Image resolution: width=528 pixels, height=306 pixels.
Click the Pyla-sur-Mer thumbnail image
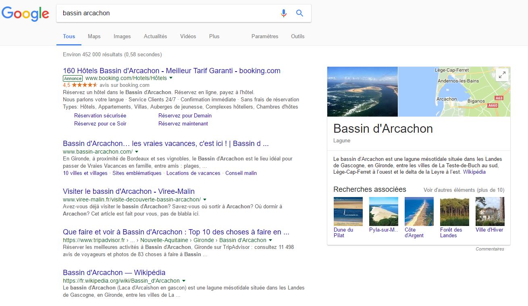click(x=384, y=212)
